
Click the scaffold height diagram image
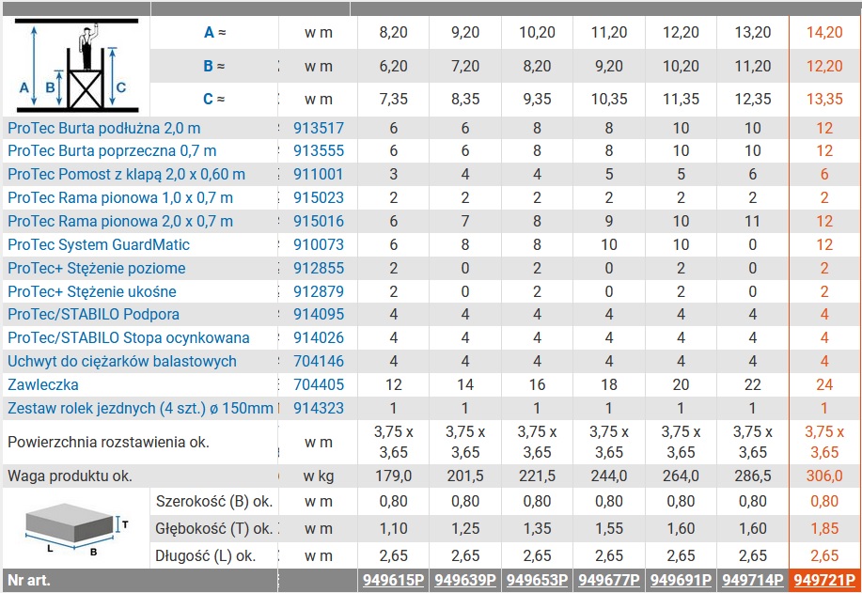tap(76, 66)
